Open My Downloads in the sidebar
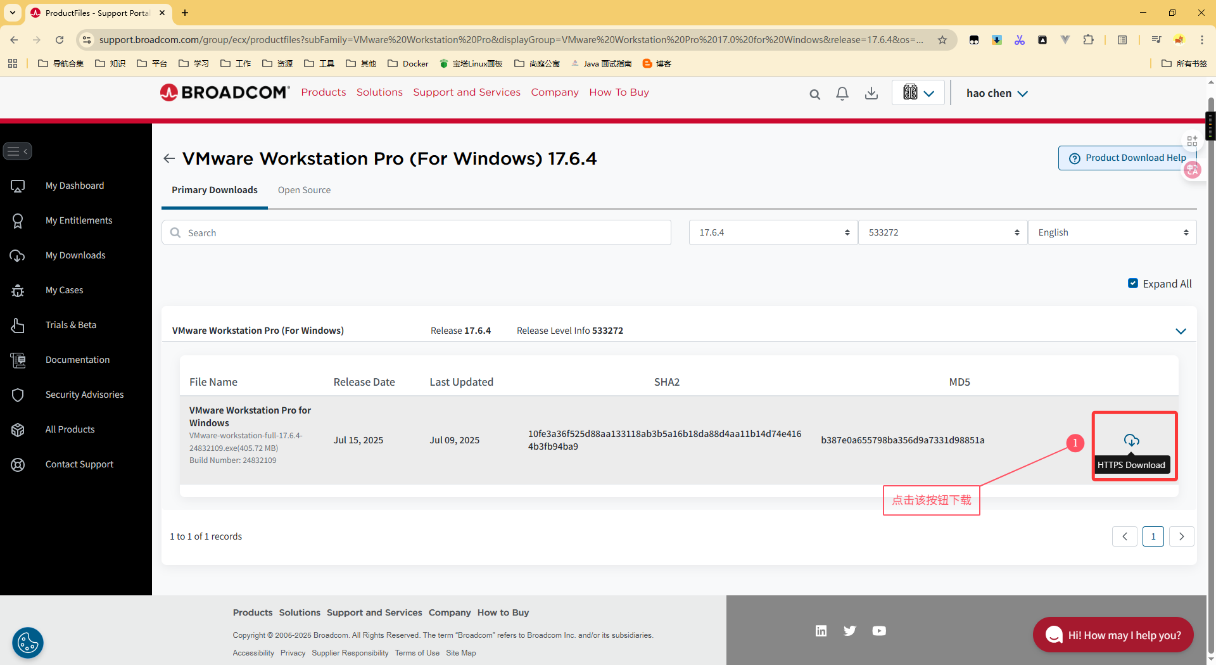This screenshot has width=1216, height=665. coord(75,255)
